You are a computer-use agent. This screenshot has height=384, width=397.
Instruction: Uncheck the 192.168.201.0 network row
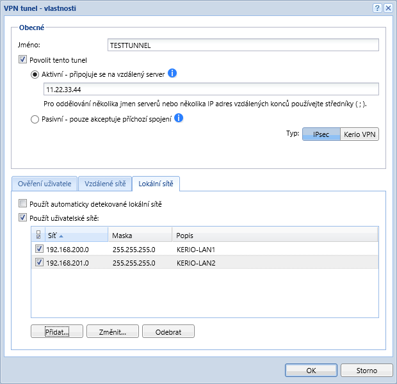pyautogui.click(x=38, y=262)
